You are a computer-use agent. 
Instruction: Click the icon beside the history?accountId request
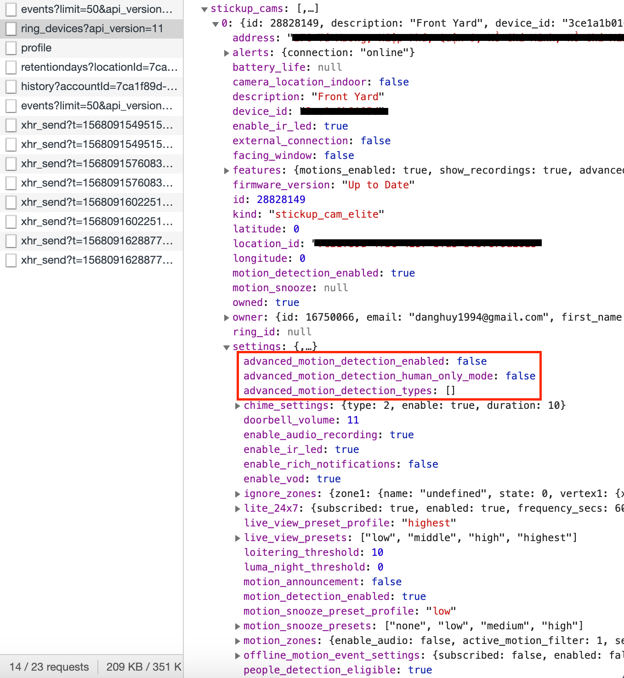11,86
